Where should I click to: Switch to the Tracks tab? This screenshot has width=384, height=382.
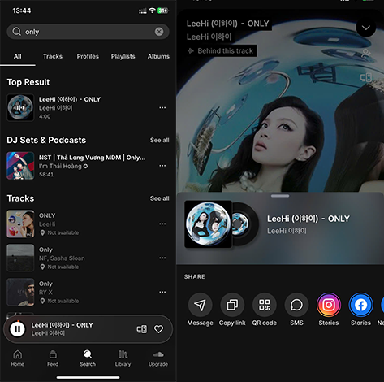pyautogui.click(x=53, y=56)
